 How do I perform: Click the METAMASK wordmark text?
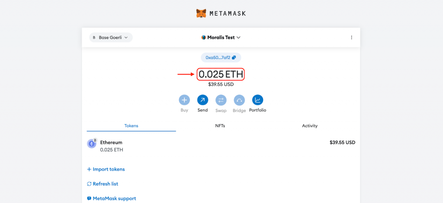click(x=228, y=13)
